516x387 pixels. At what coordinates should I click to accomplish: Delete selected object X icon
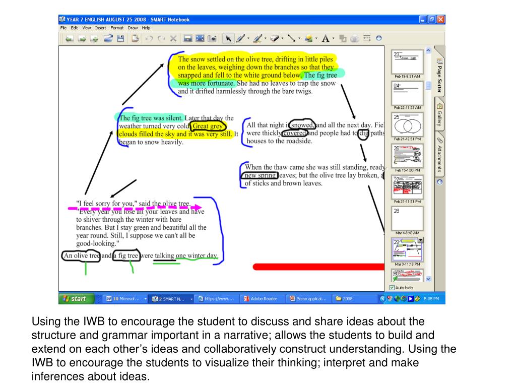click(x=173, y=39)
